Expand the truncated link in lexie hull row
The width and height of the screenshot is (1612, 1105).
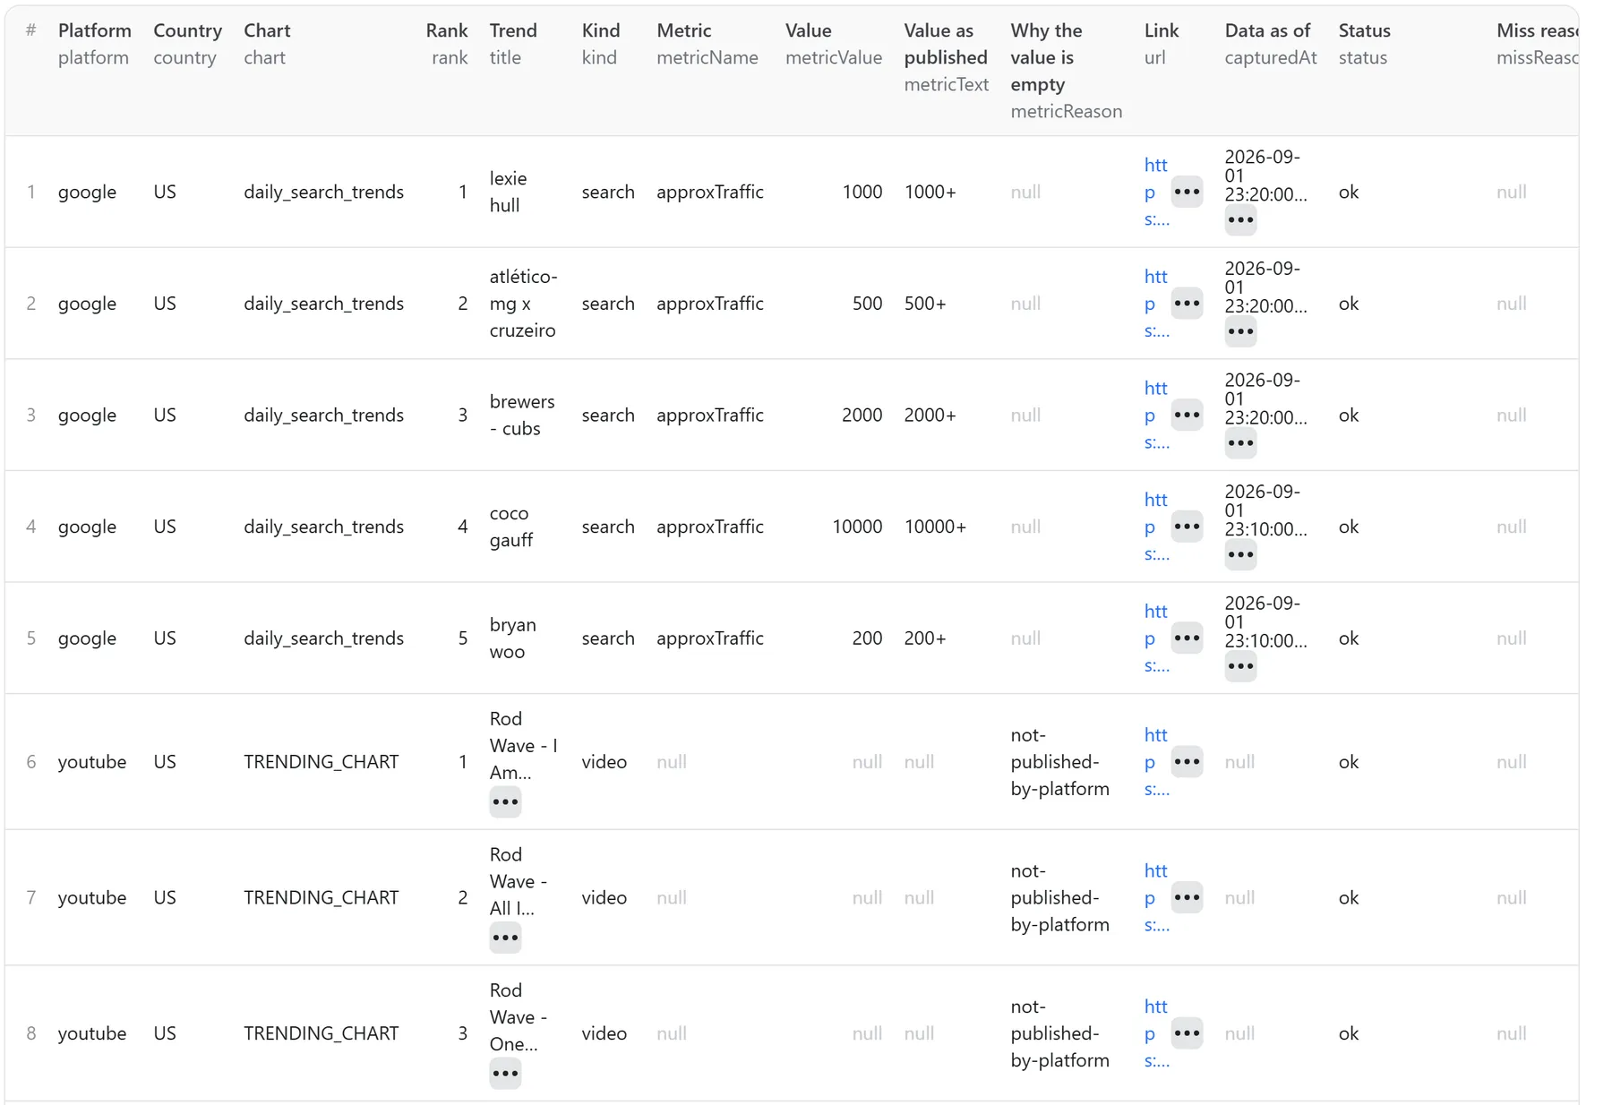(x=1187, y=192)
